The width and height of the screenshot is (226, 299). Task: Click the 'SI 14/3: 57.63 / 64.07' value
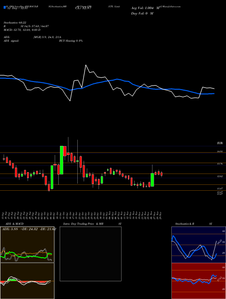click(35, 26)
